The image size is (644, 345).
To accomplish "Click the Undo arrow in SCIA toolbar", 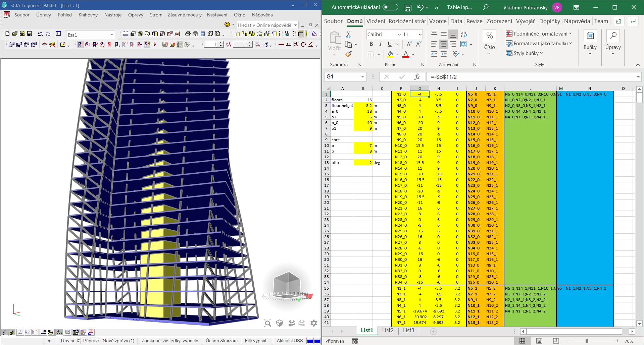I will coord(40,34).
